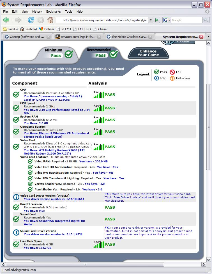Click the Video RAM feature checkmark
This screenshot has height=274, width=212.
(x=30, y=161)
